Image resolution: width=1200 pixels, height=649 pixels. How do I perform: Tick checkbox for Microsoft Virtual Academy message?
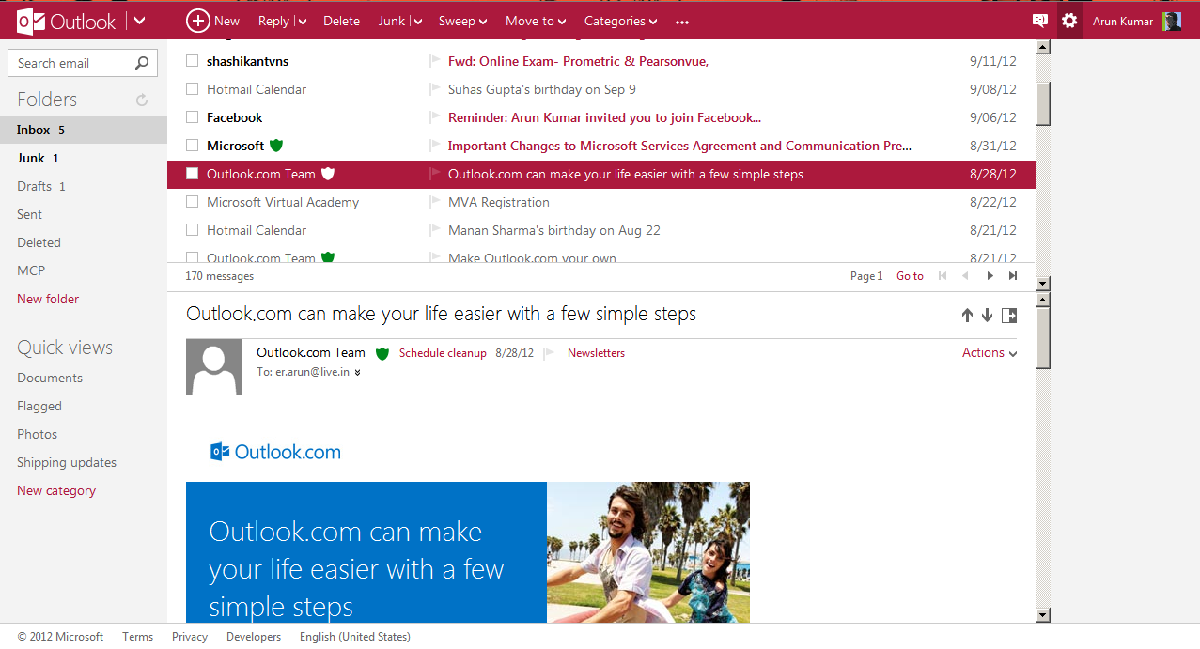click(x=192, y=202)
